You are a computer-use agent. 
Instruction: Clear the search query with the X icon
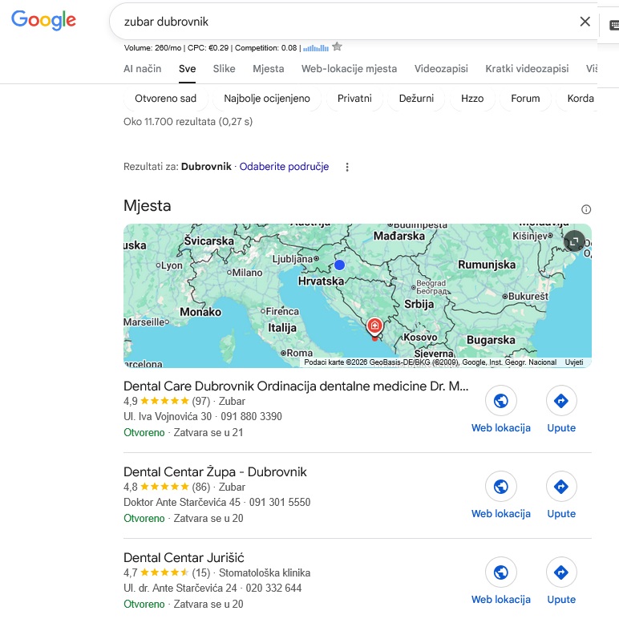[x=585, y=22]
